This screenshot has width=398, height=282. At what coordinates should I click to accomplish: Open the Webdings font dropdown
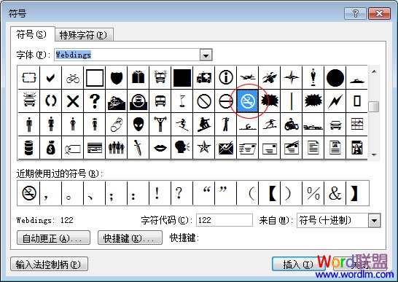[206, 55]
